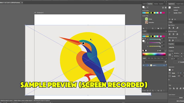This screenshot has width=184, height=103.
Task: Create a new swatch
Action: pyautogui.click(x=161, y=28)
